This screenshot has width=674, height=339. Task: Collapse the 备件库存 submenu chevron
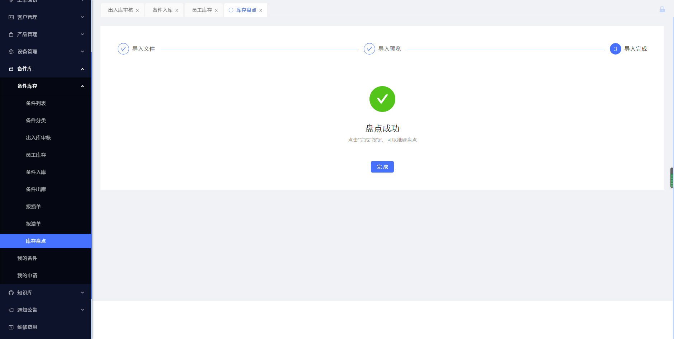coord(82,86)
